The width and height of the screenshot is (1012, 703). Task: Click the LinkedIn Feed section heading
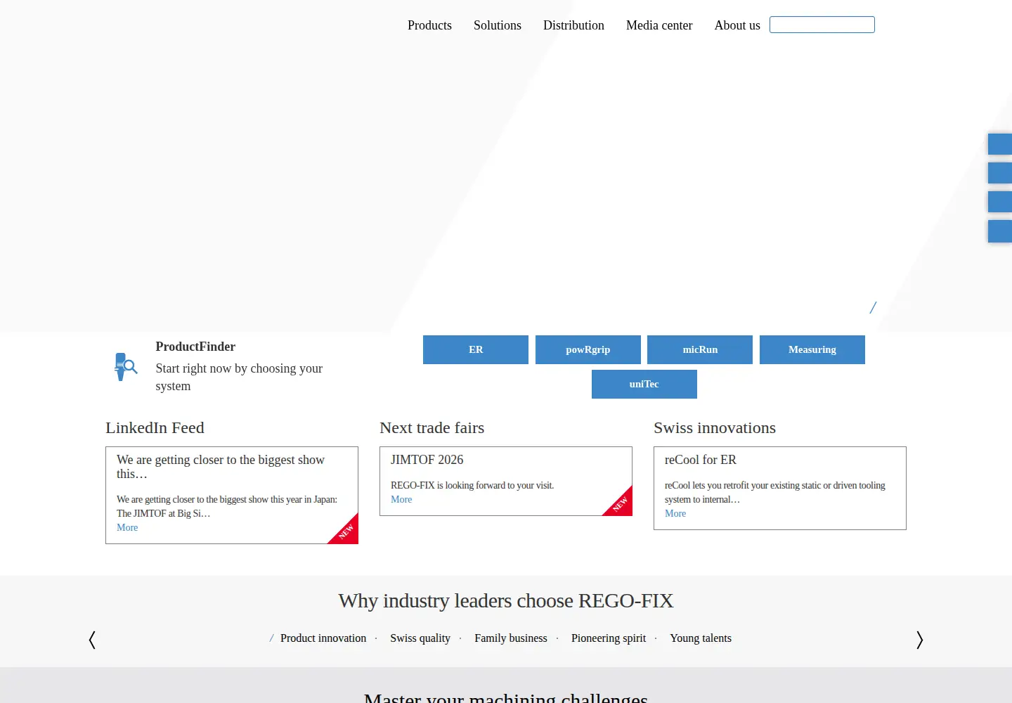click(x=155, y=428)
